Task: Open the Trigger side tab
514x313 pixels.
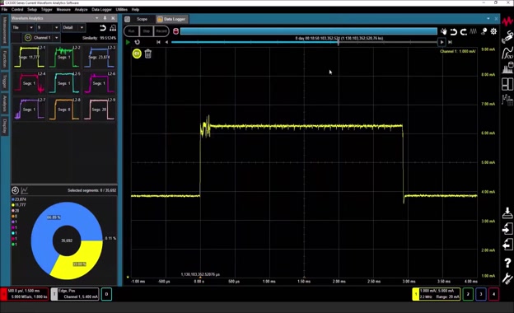Action: [5, 81]
